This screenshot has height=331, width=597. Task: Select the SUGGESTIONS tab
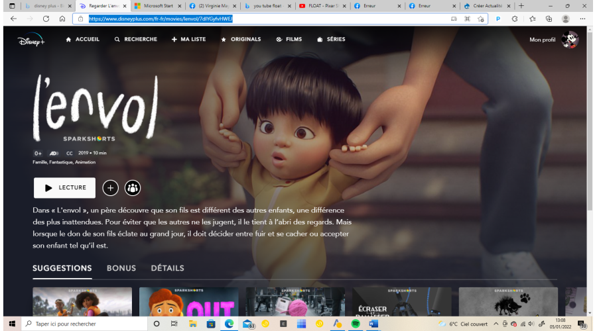(x=62, y=268)
